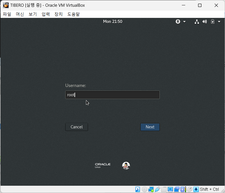225x193 pixels.
Task: Click the display settings monitor icon
Action: click(170, 189)
